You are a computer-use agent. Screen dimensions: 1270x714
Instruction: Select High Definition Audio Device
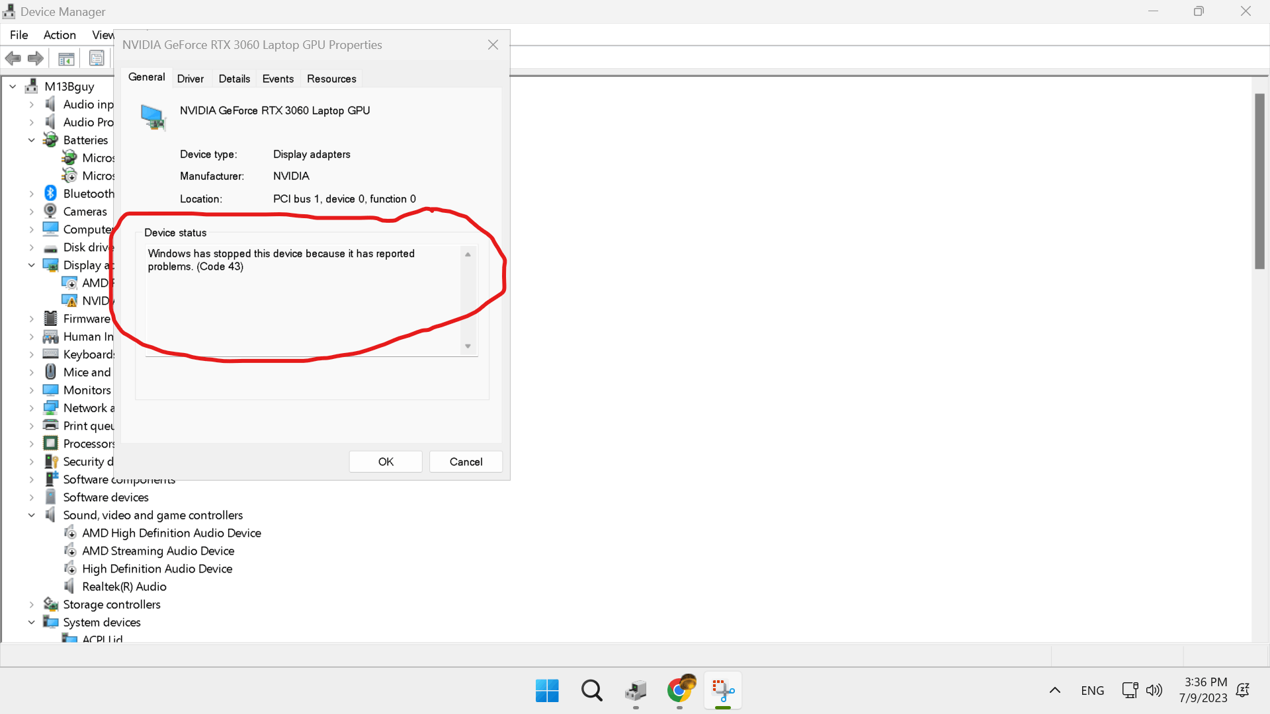(x=157, y=568)
